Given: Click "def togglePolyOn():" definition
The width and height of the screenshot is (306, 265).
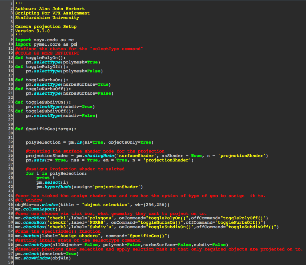Looking at the screenshot, I should click(40, 58).
